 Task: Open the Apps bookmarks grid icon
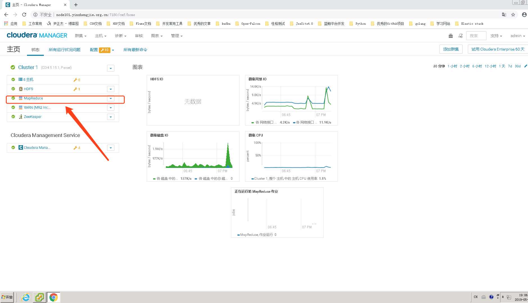pos(6,24)
